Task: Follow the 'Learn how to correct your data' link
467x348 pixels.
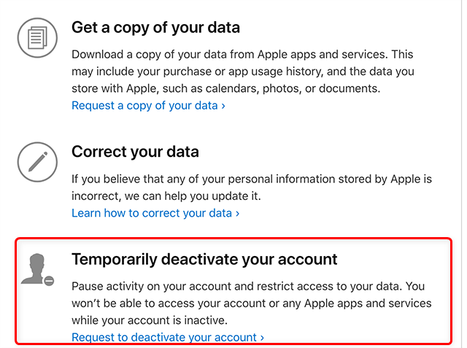Action: click(152, 213)
